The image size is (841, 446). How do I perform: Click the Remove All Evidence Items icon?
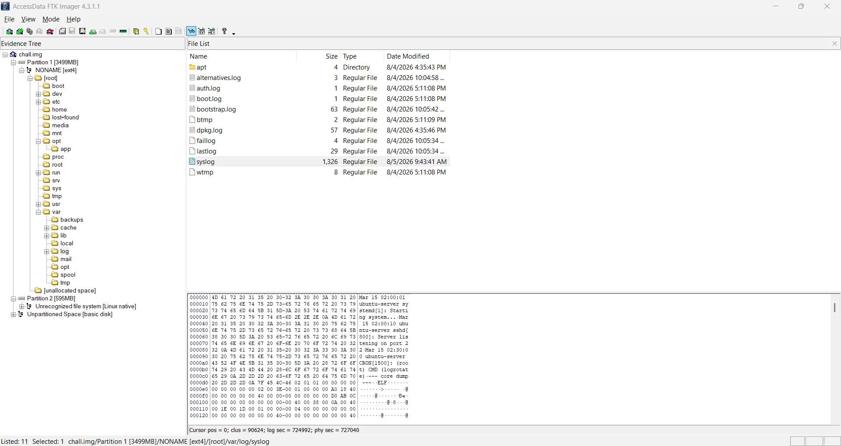(50, 31)
